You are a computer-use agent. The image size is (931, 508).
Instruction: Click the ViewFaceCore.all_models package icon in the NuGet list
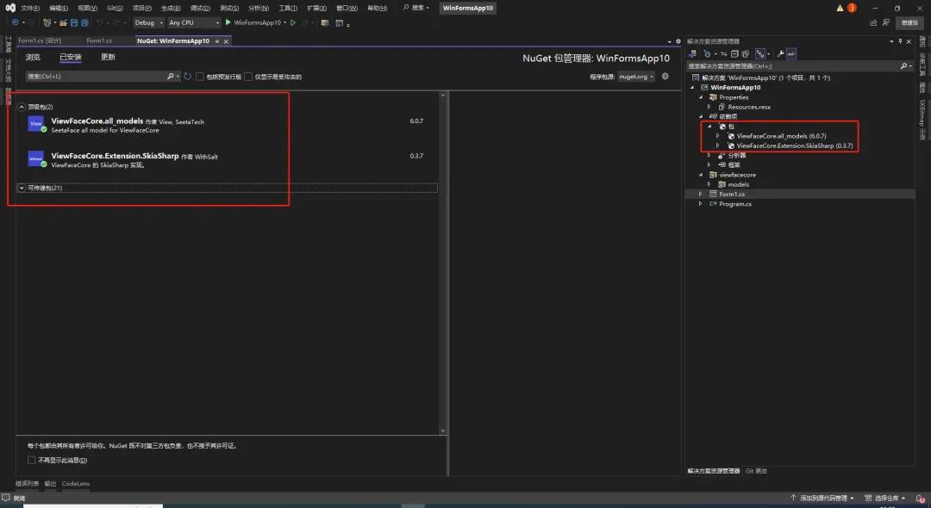[35, 124]
